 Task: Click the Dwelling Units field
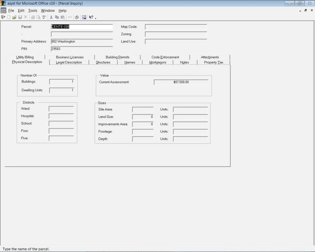coord(62,90)
